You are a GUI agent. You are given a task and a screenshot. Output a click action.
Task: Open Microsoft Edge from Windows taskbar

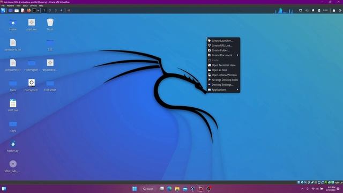(x=169, y=189)
